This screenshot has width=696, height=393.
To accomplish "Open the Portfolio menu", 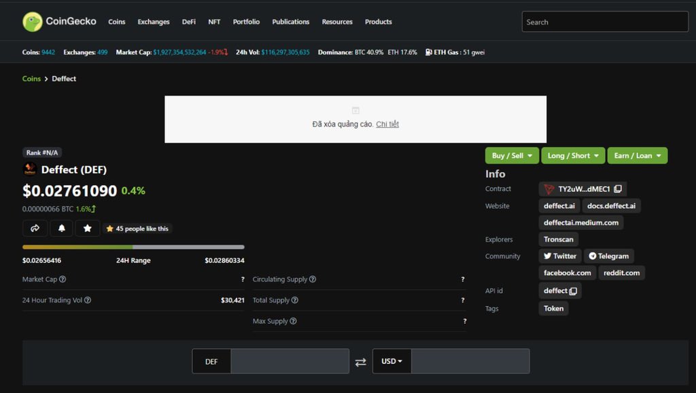I will click(x=246, y=22).
